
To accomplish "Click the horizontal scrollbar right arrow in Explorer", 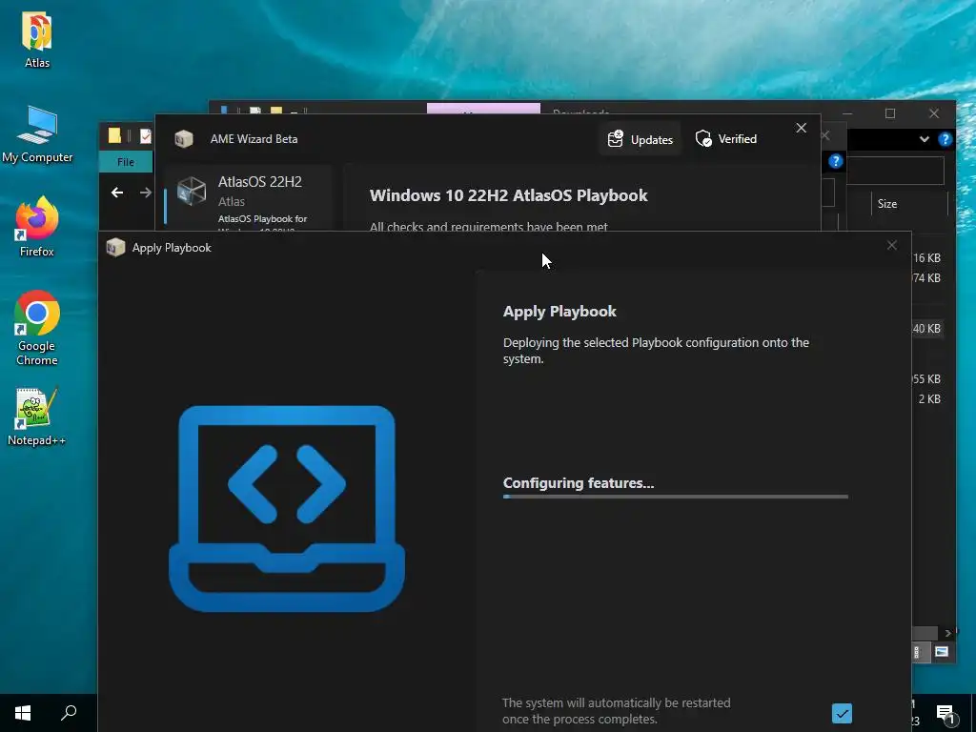I will pos(947,633).
